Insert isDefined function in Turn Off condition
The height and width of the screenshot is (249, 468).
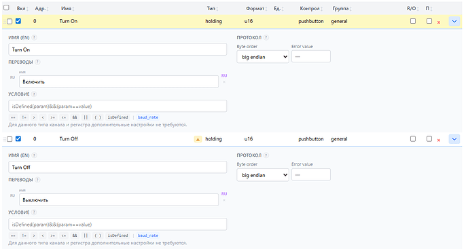(118, 235)
